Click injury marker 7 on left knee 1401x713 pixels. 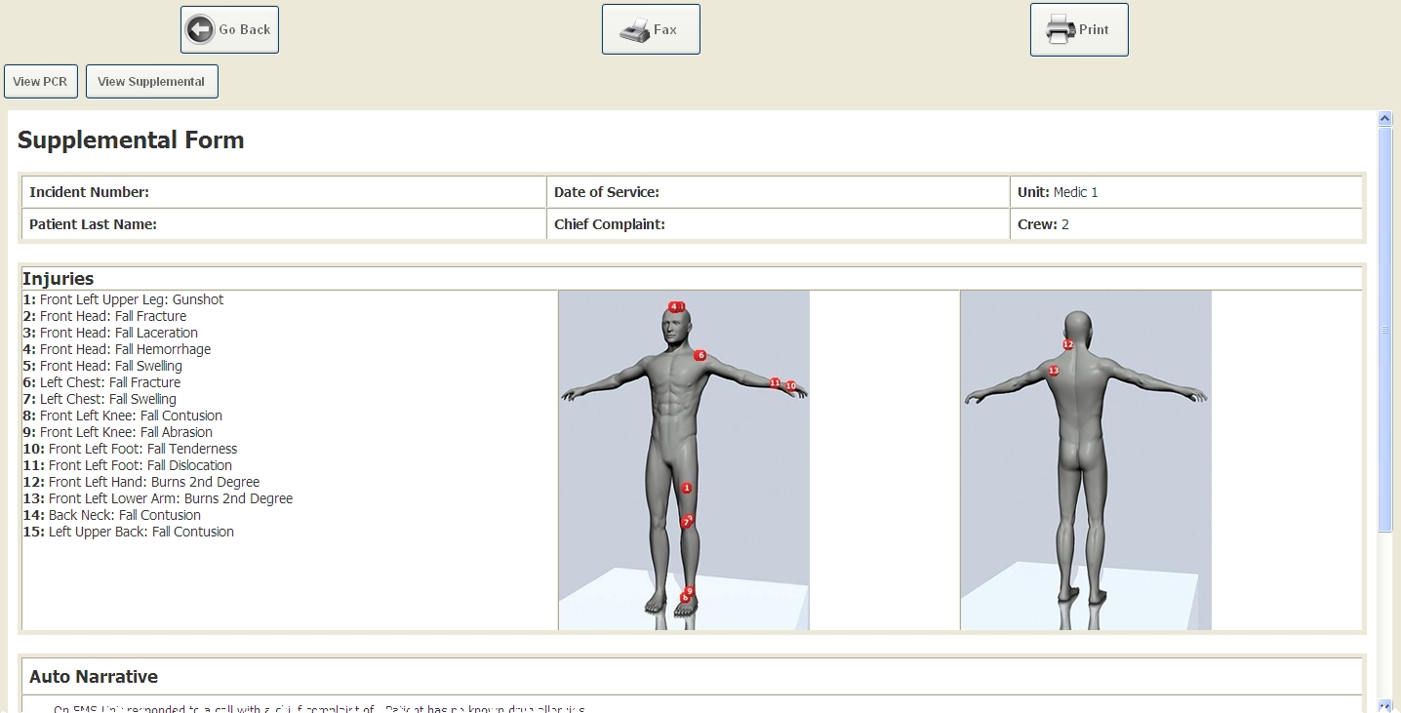687,523
